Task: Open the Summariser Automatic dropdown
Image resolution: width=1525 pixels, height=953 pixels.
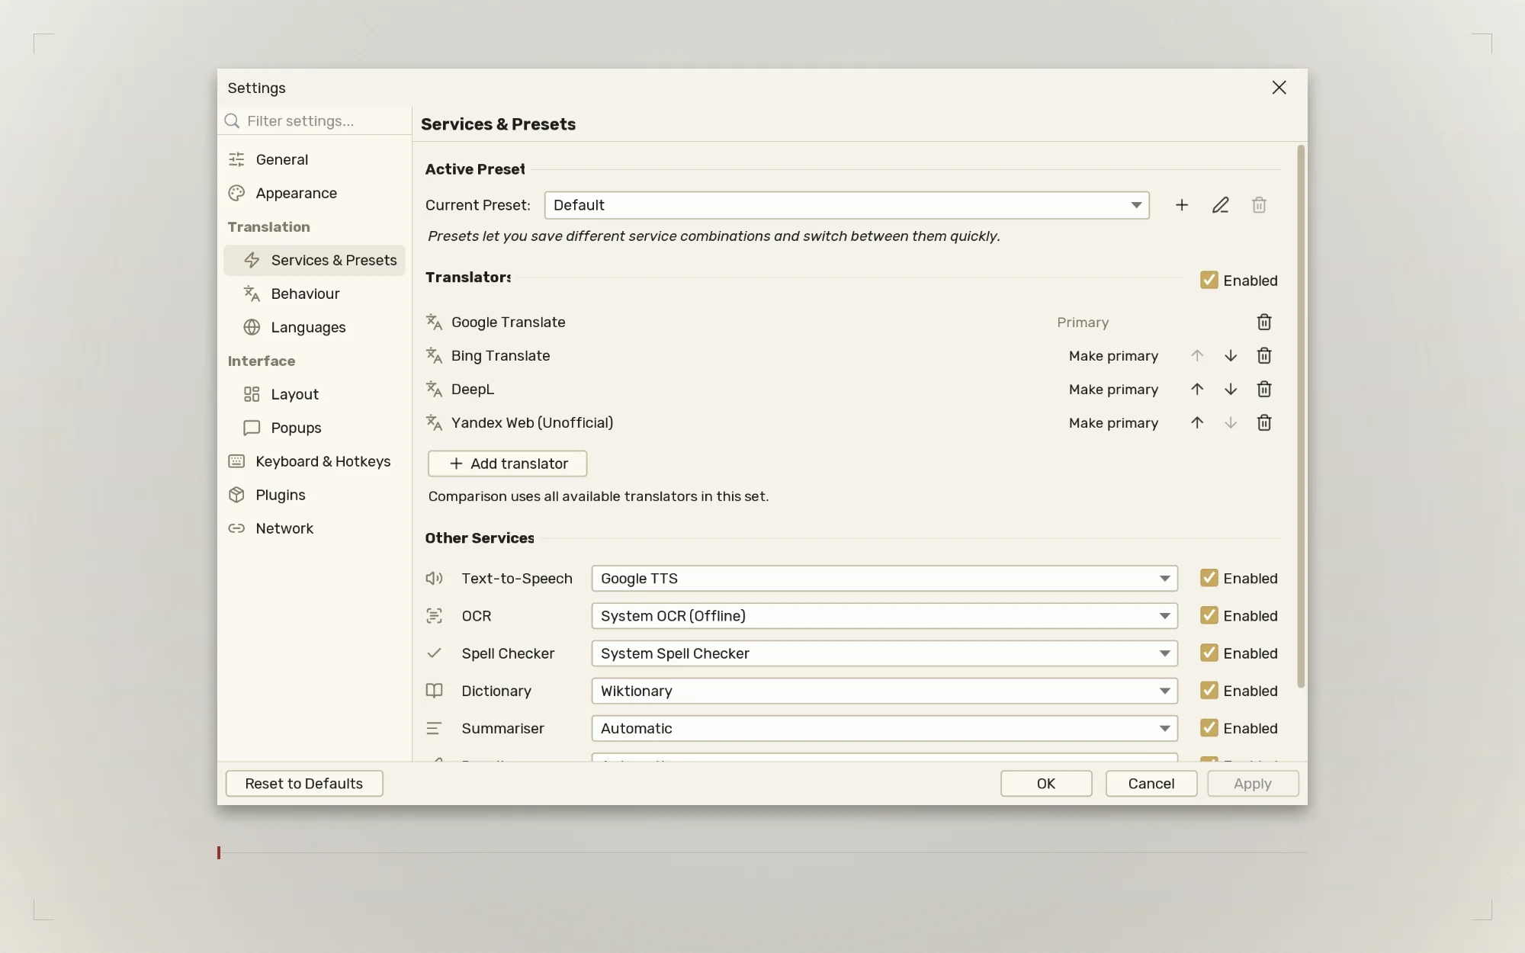Action: click(884, 729)
